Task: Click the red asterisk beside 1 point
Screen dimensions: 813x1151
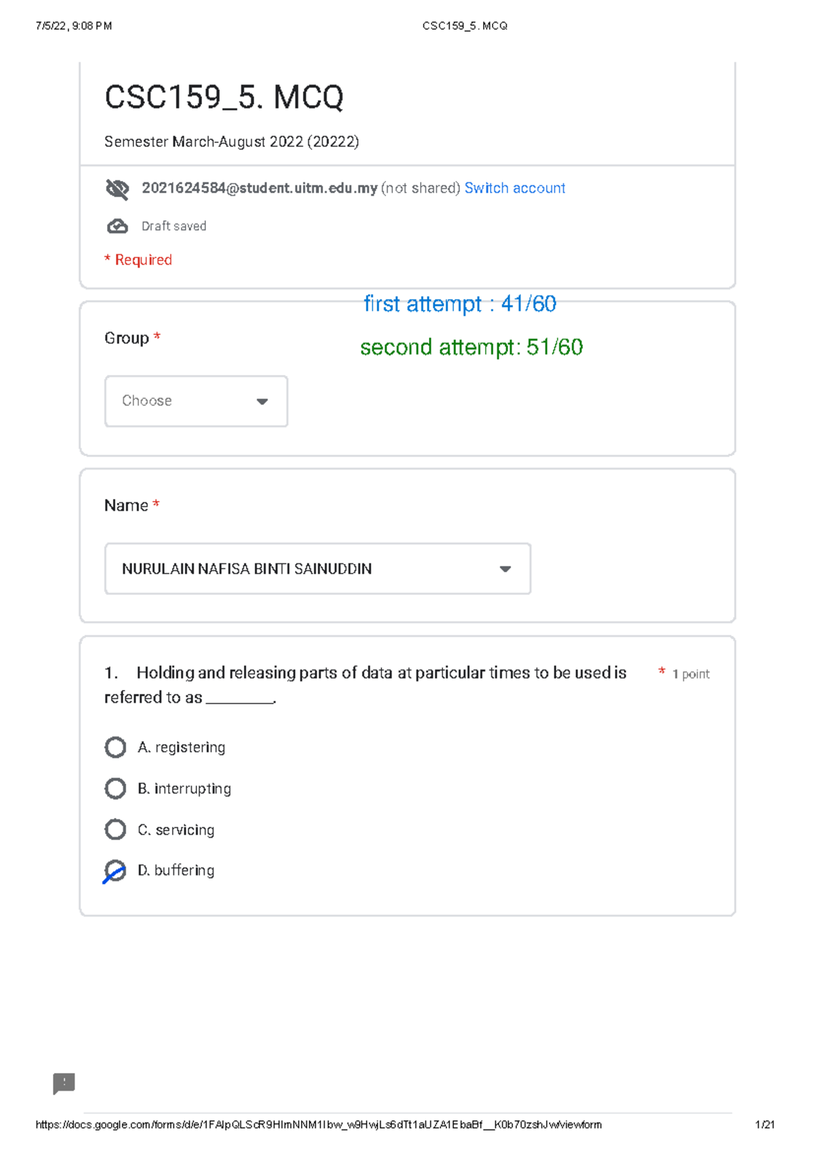Action: 662,671
